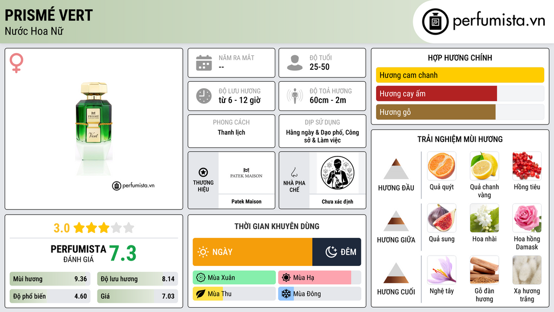Click the perfumista.vn site name

(499, 21)
